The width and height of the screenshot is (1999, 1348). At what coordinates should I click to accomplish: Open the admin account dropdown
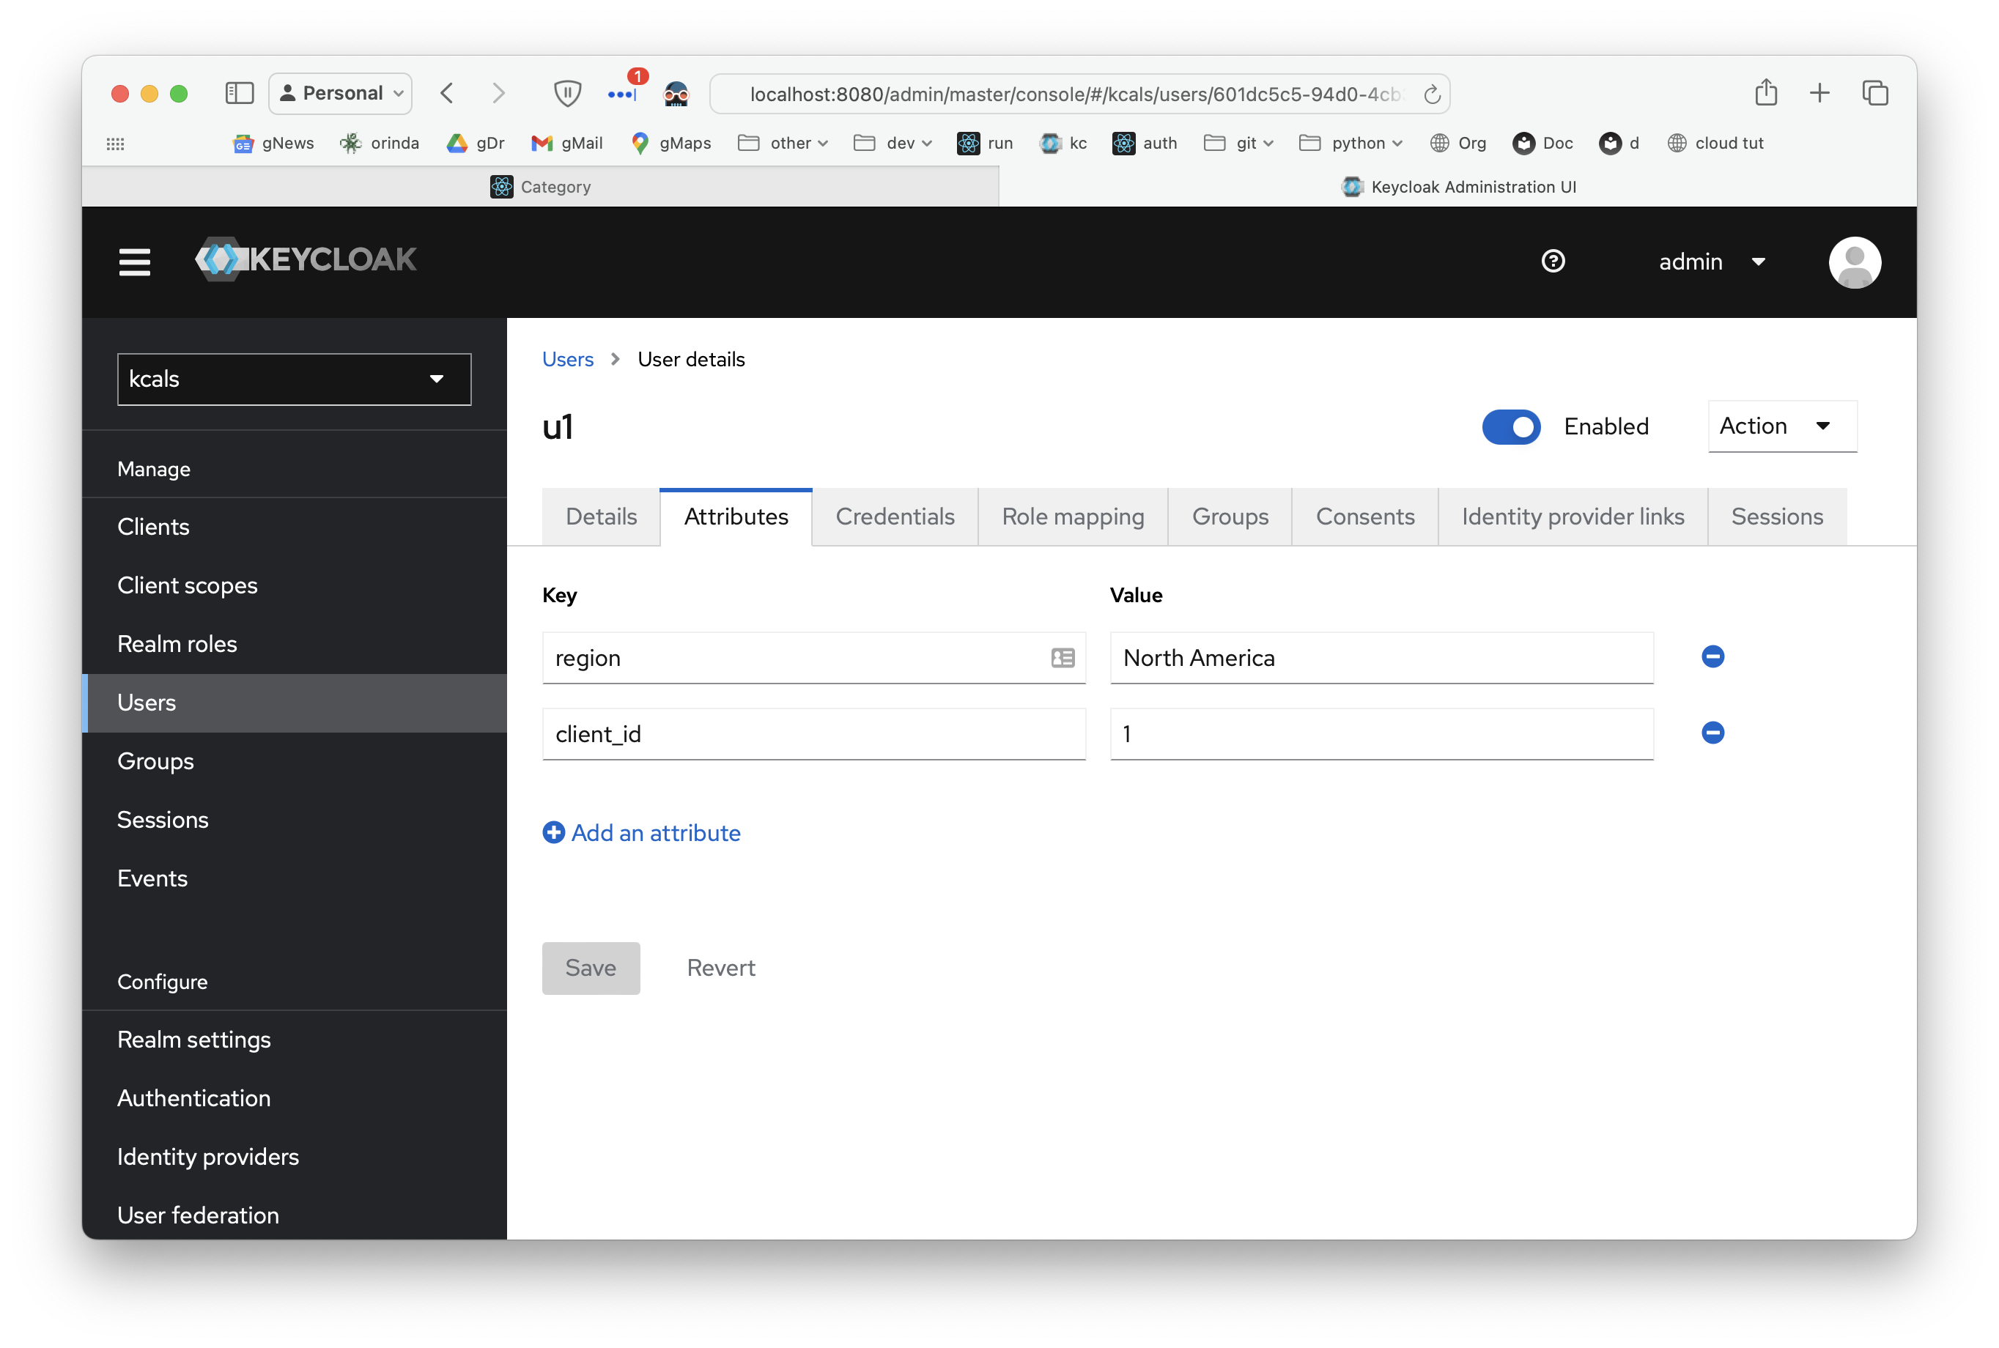click(x=1711, y=262)
